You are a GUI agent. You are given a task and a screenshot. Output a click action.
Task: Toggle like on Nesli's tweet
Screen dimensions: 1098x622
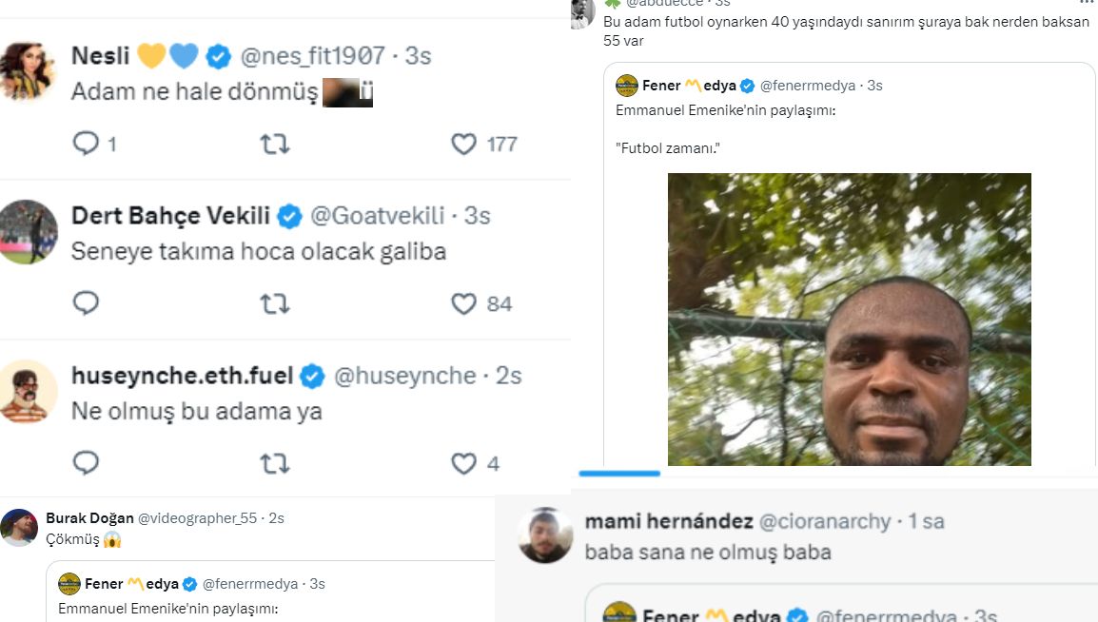[x=462, y=144]
